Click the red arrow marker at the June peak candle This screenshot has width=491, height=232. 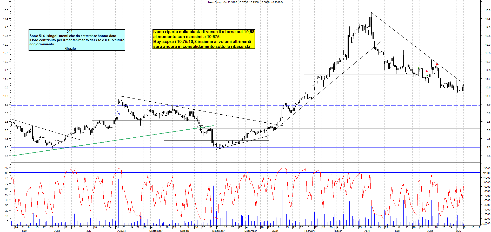click(437, 64)
